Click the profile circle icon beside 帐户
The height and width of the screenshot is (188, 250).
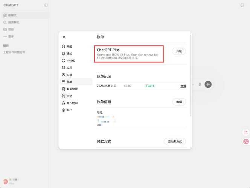[x=64, y=110]
